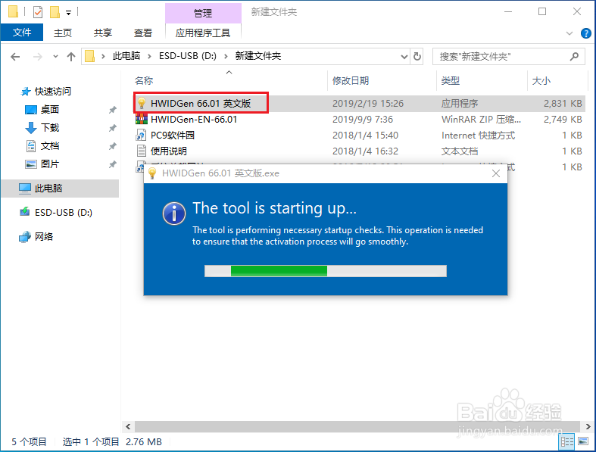Image resolution: width=596 pixels, height=452 pixels.
Task: Click the pin icon beside 桌面
Action: pyautogui.click(x=113, y=110)
